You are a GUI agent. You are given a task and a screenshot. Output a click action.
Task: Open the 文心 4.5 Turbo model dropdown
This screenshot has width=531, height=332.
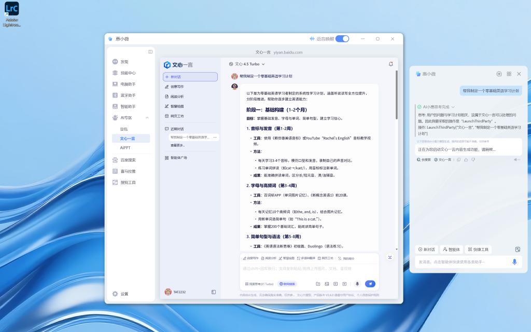point(246,64)
